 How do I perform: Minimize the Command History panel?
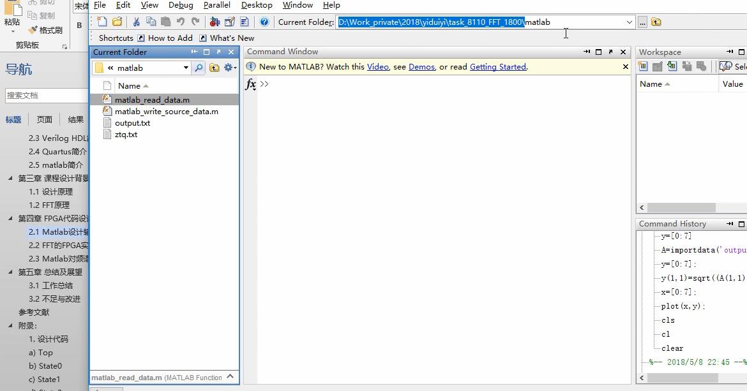[729, 223]
